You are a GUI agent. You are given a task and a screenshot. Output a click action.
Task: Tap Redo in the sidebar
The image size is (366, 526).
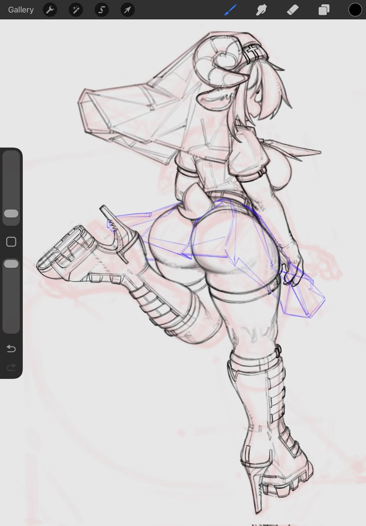point(11,367)
